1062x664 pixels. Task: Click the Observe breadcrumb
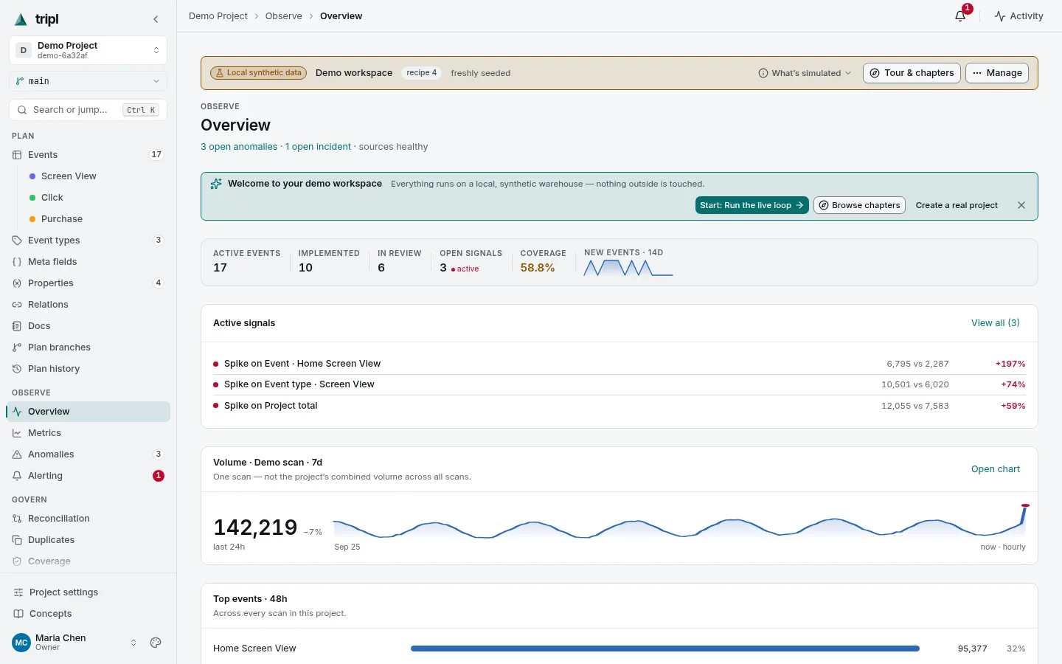point(284,16)
